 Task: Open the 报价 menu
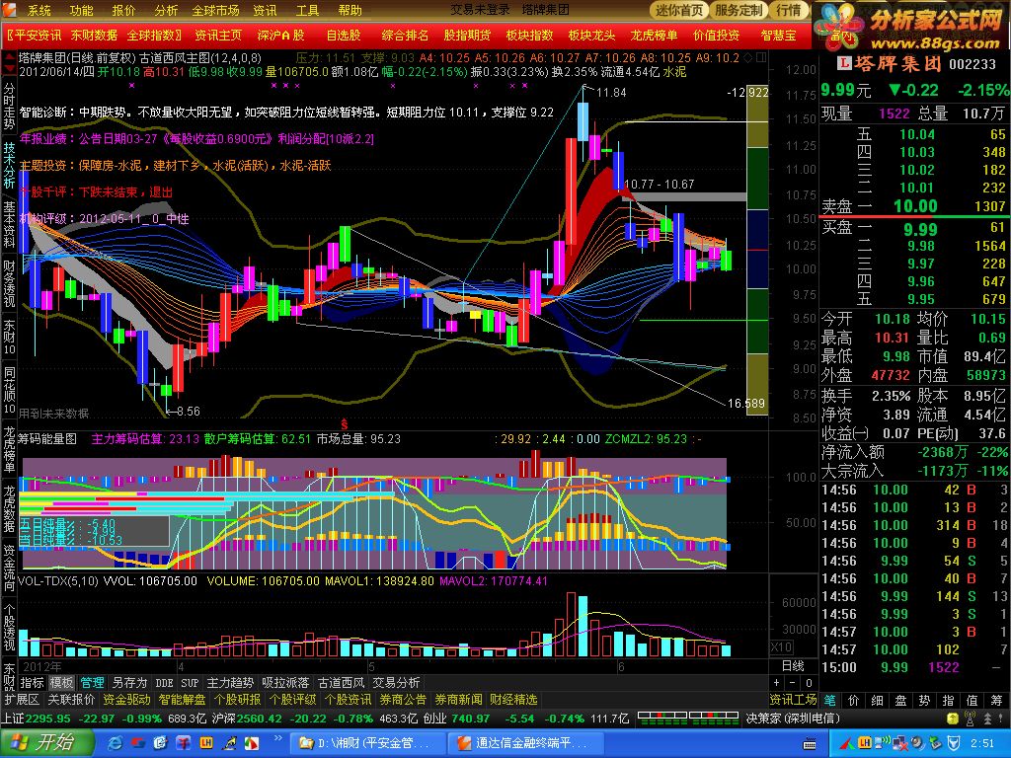(123, 10)
